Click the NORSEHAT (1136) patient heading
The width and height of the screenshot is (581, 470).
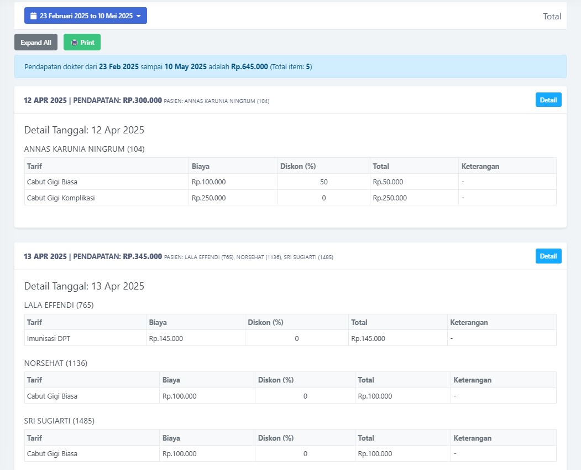click(x=56, y=363)
